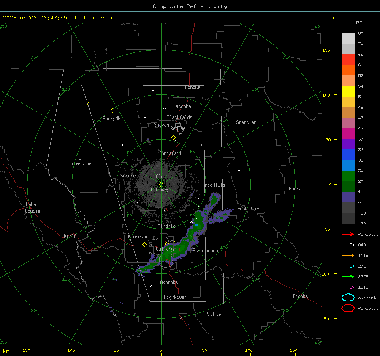Click the cyan 27ZW arrow icon
The image size is (380, 356).
[348, 266]
